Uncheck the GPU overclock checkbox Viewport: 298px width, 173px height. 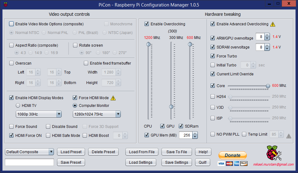(x=162, y=126)
